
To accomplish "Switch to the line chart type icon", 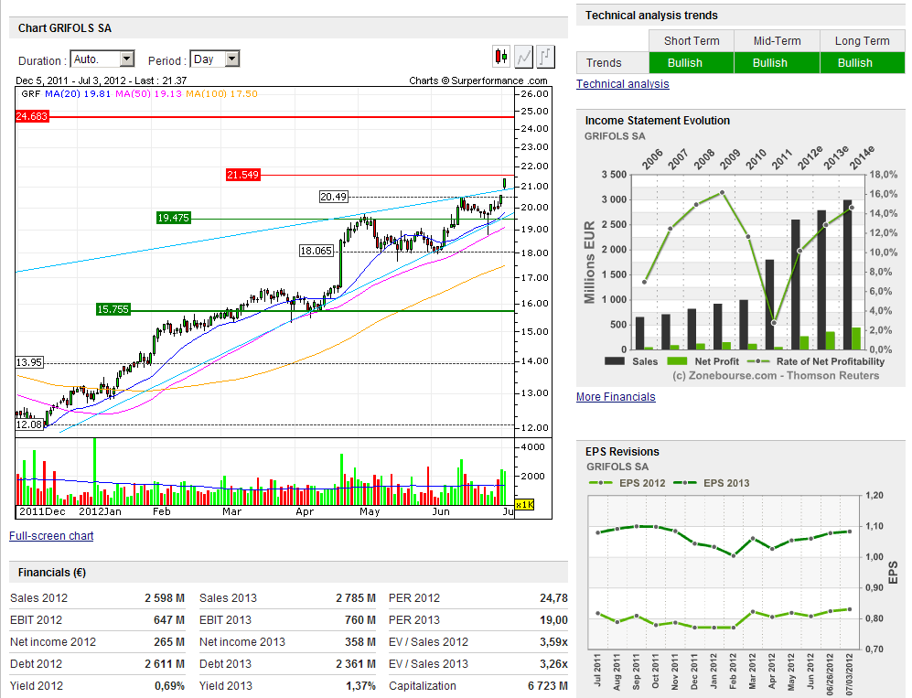I will click(x=523, y=57).
